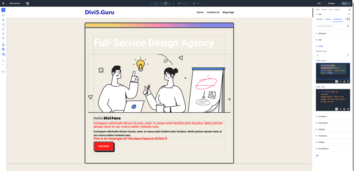Click plus icon in HTML Before editor
This screenshot has height=171, width=354.
tap(341, 82)
